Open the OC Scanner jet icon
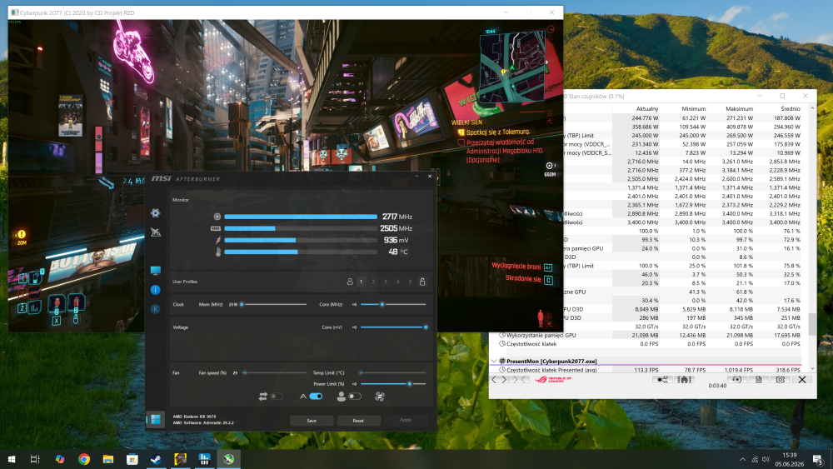The image size is (833, 469). pyautogui.click(x=155, y=232)
